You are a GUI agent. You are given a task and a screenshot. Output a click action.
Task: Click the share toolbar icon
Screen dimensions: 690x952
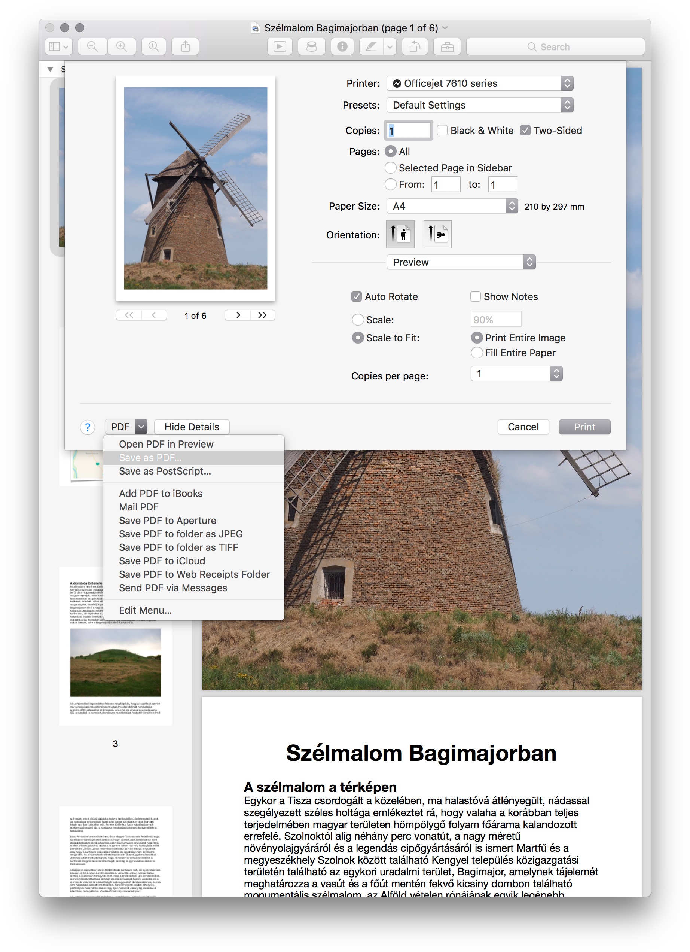tap(186, 47)
